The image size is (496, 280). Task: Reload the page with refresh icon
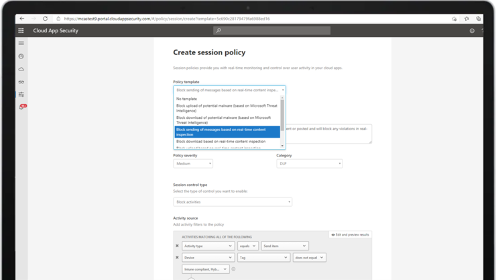point(45,19)
